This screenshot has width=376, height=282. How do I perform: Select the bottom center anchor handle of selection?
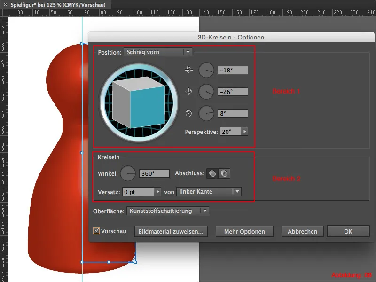(x=109, y=262)
